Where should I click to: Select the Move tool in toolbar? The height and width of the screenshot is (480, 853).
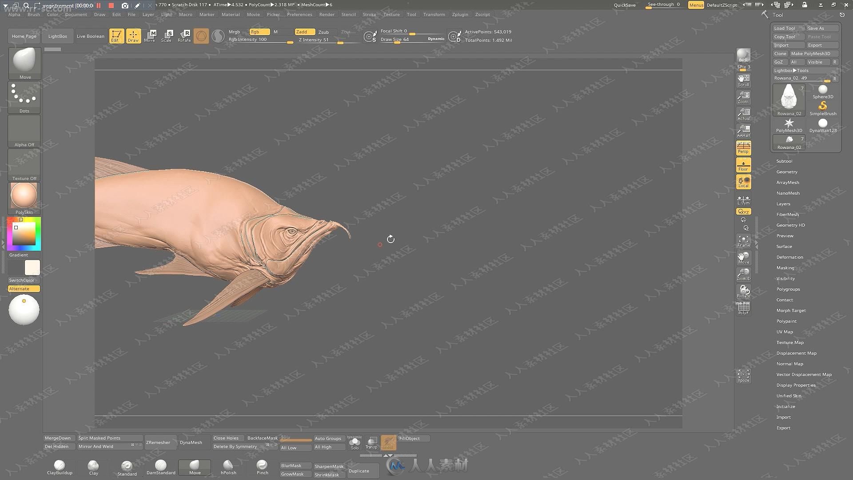(x=149, y=36)
